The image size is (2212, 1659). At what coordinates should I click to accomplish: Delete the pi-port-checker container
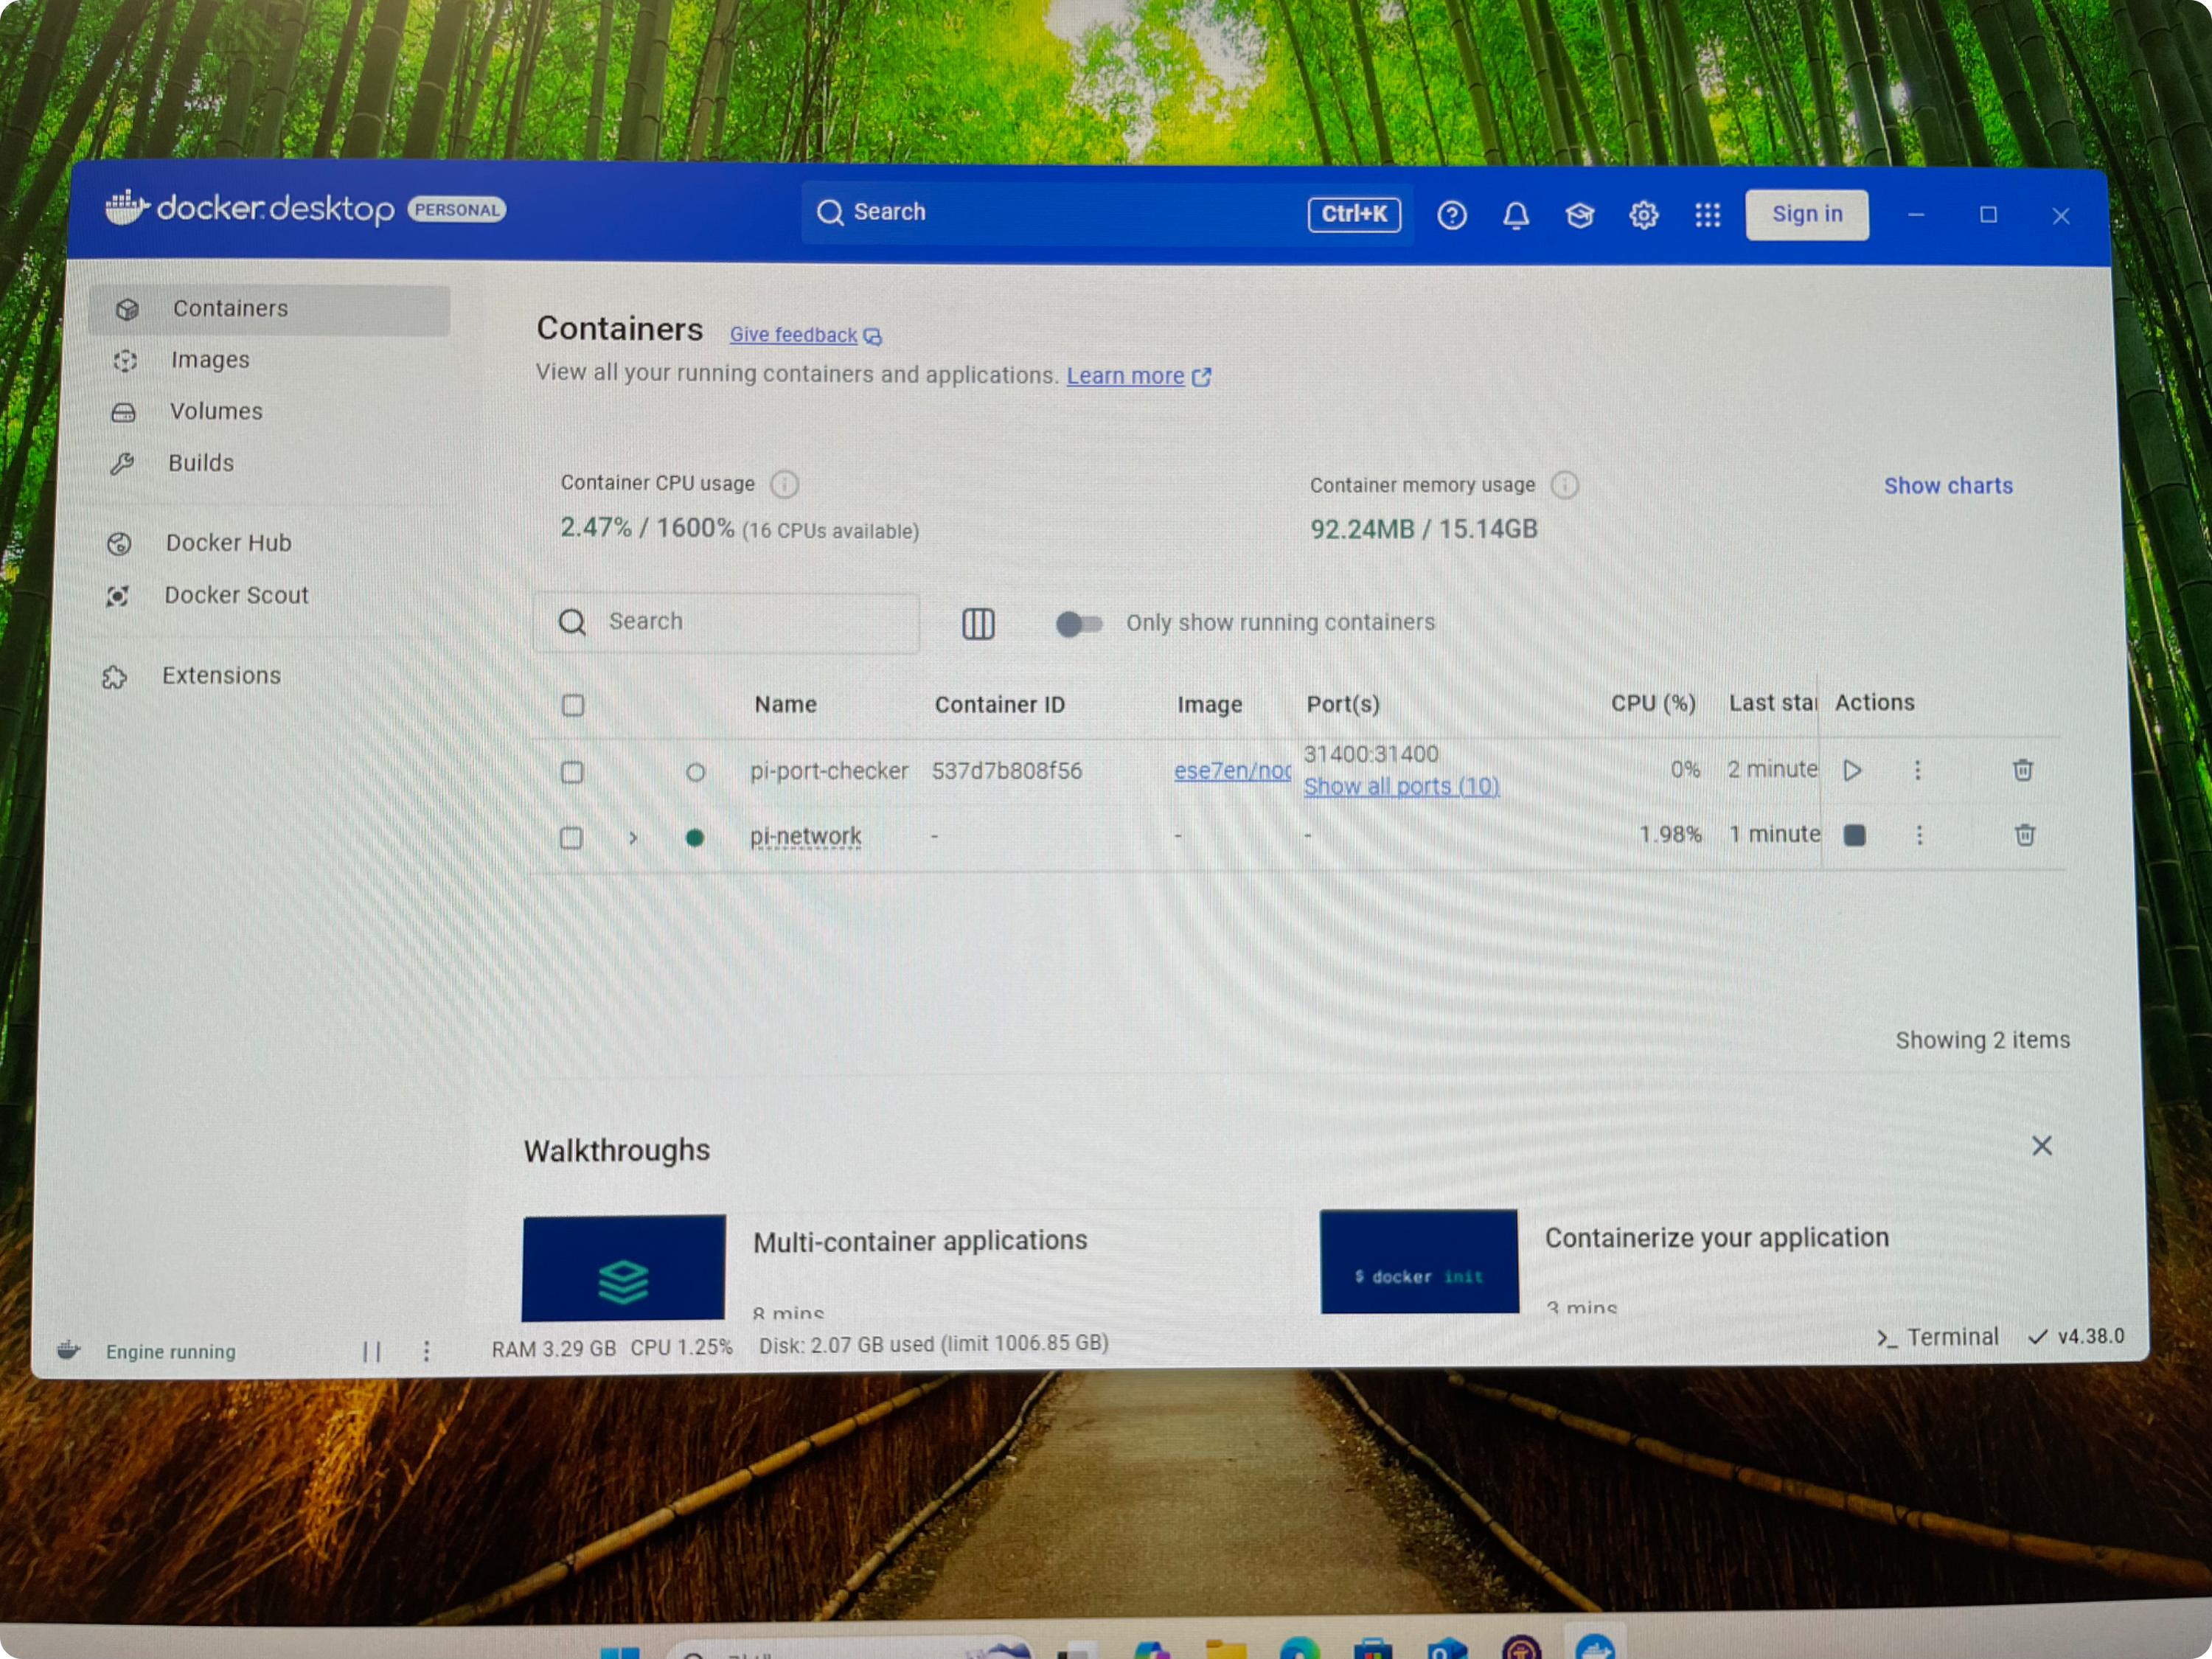(x=2023, y=769)
